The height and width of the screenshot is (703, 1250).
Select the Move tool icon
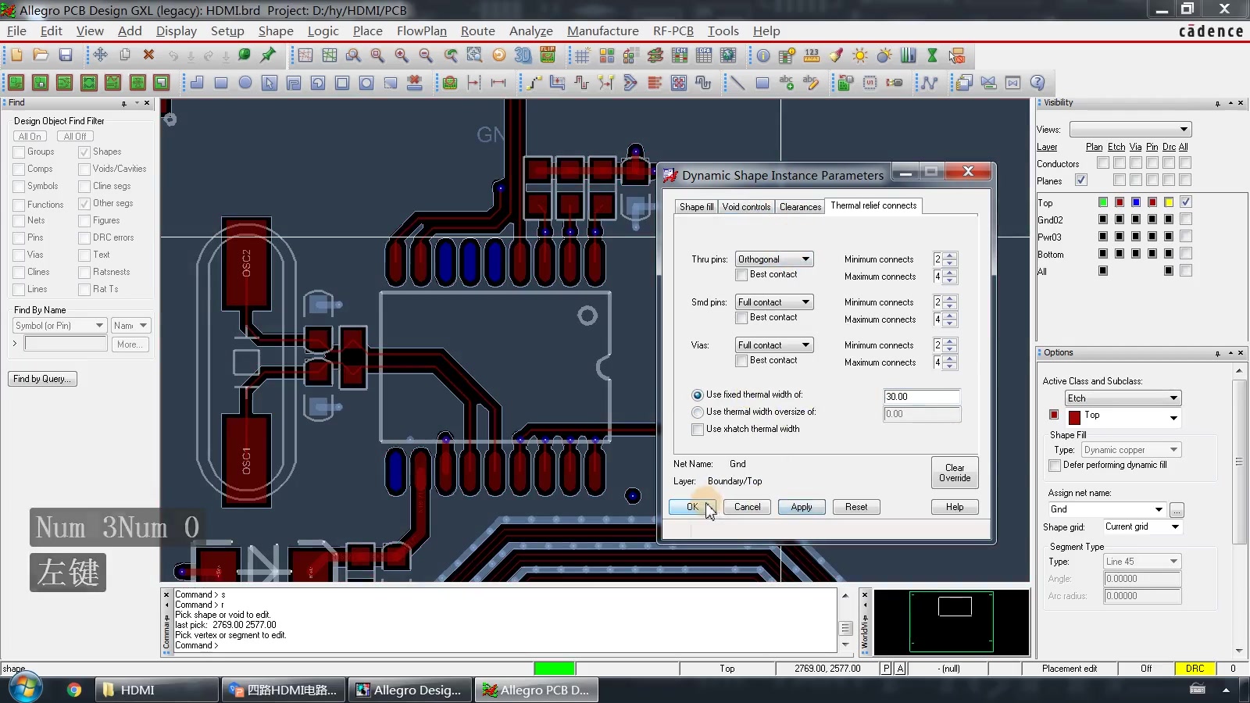[x=100, y=55]
